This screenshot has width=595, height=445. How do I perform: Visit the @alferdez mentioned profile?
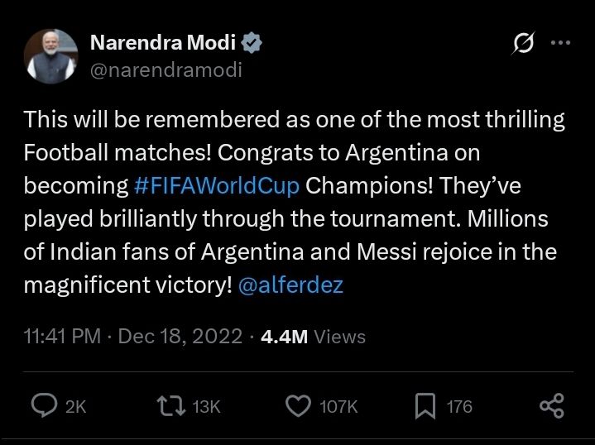(x=290, y=285)
